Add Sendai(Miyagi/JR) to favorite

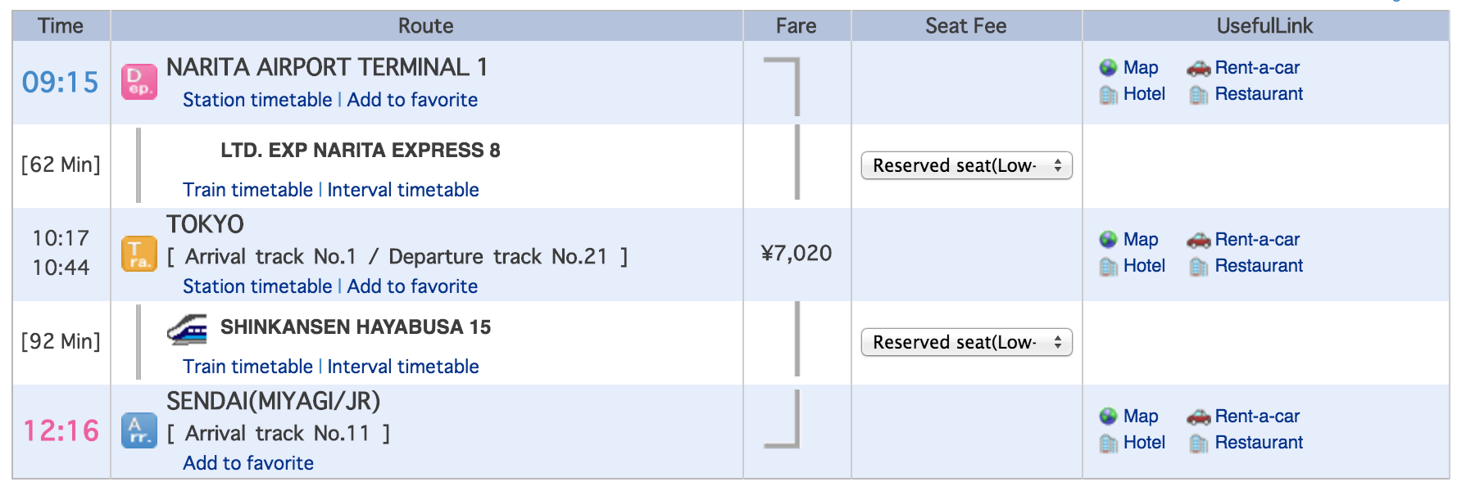(x=248, y=463)
